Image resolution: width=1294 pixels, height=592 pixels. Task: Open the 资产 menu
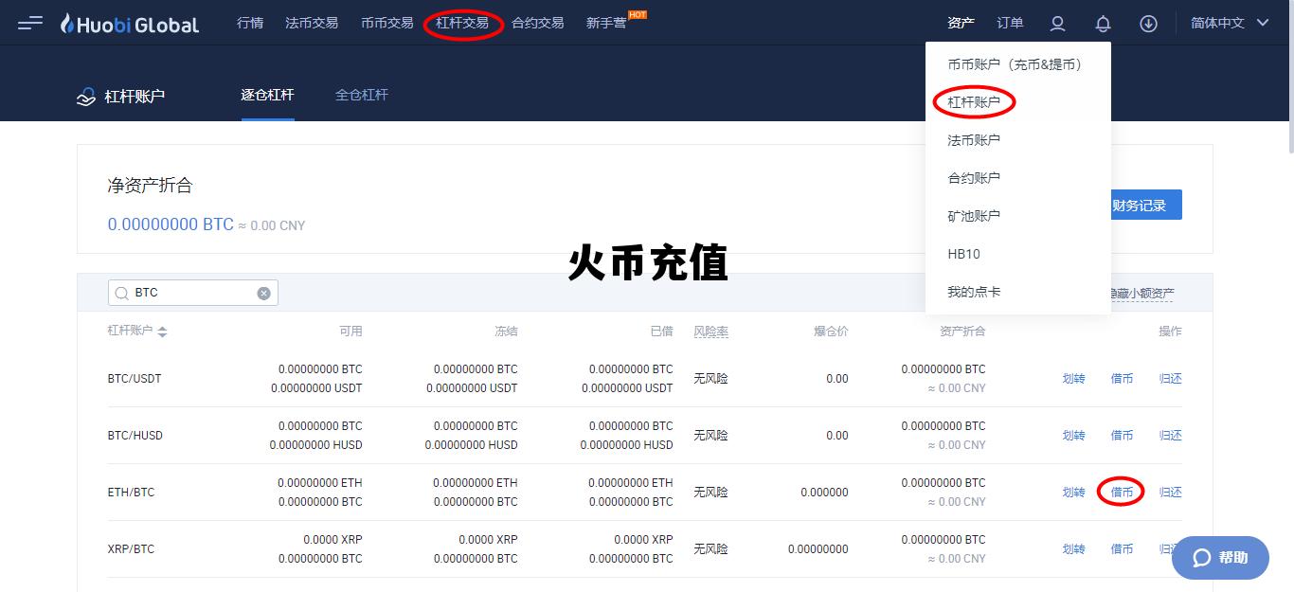pos(961,23)
